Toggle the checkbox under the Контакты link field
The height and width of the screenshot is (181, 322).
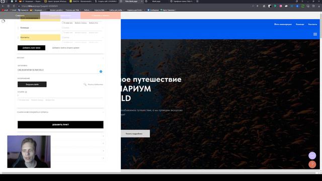(x=63, y=42)
